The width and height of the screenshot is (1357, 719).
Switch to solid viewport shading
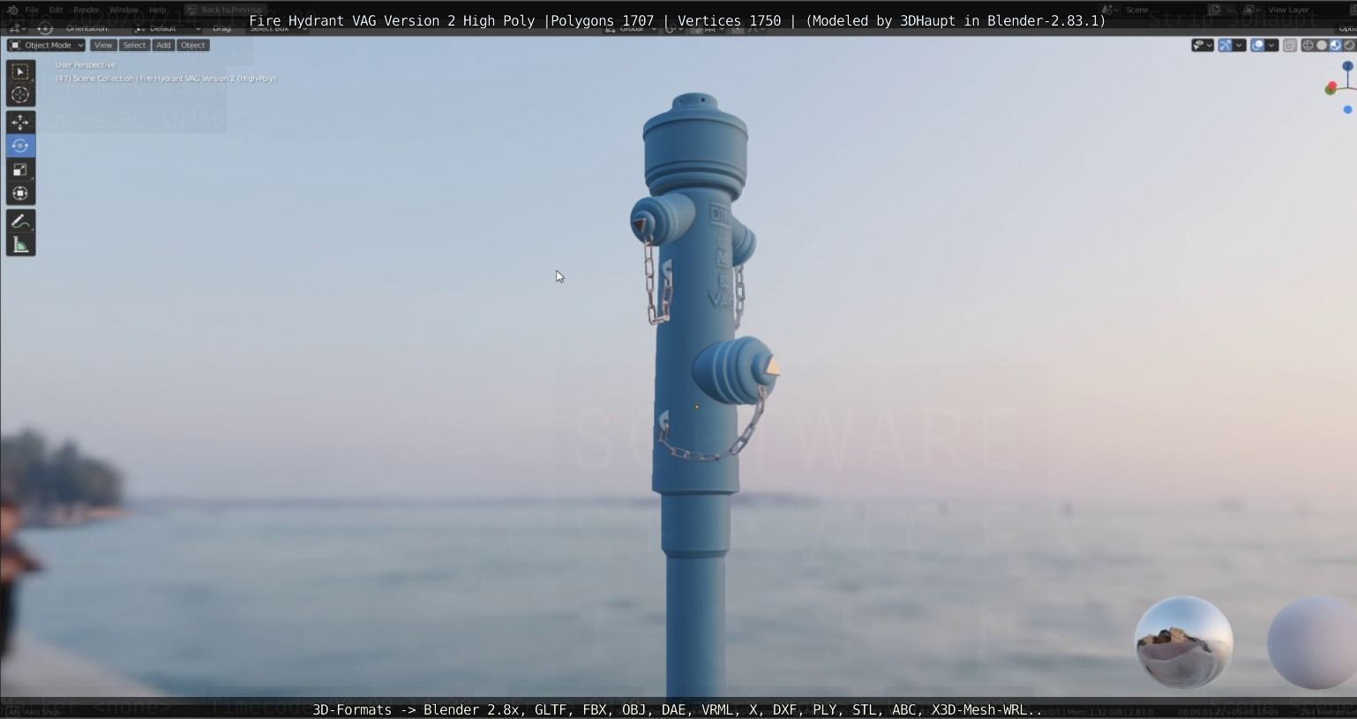[1322, 45]
